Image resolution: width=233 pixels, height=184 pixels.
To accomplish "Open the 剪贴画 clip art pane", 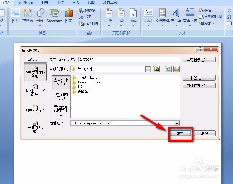I will click(x=28, y=16).
